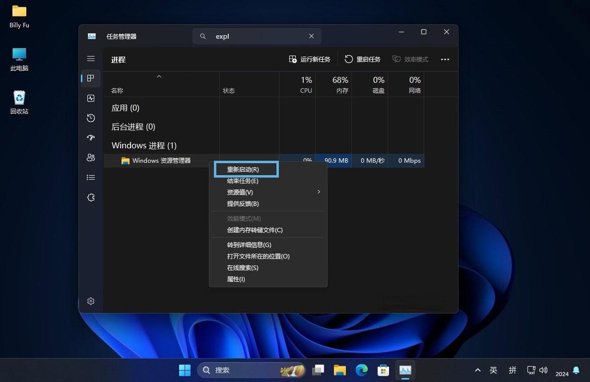Clear the search box with X icon
590x382 pixels.
311,36
